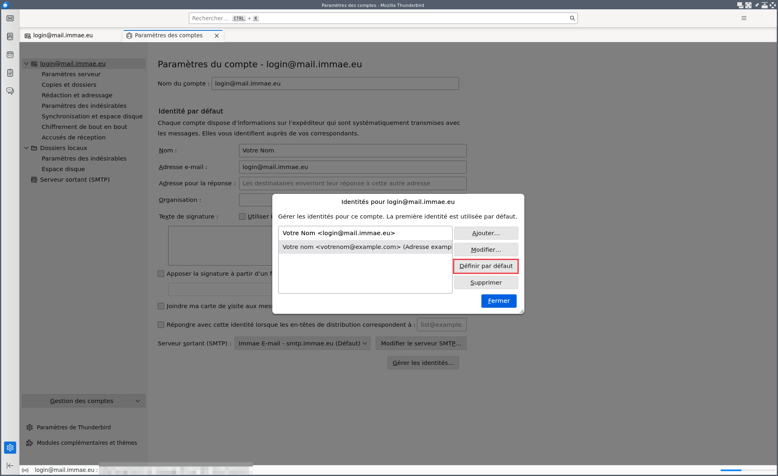Select Votre Nom identity in list
778x476 pixels.
pos(365,232)
